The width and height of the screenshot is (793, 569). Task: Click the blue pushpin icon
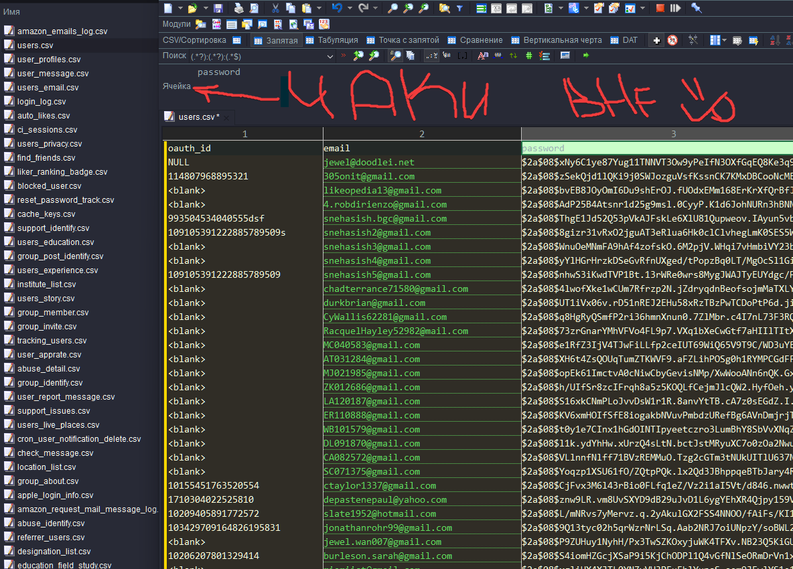point(697,8)
